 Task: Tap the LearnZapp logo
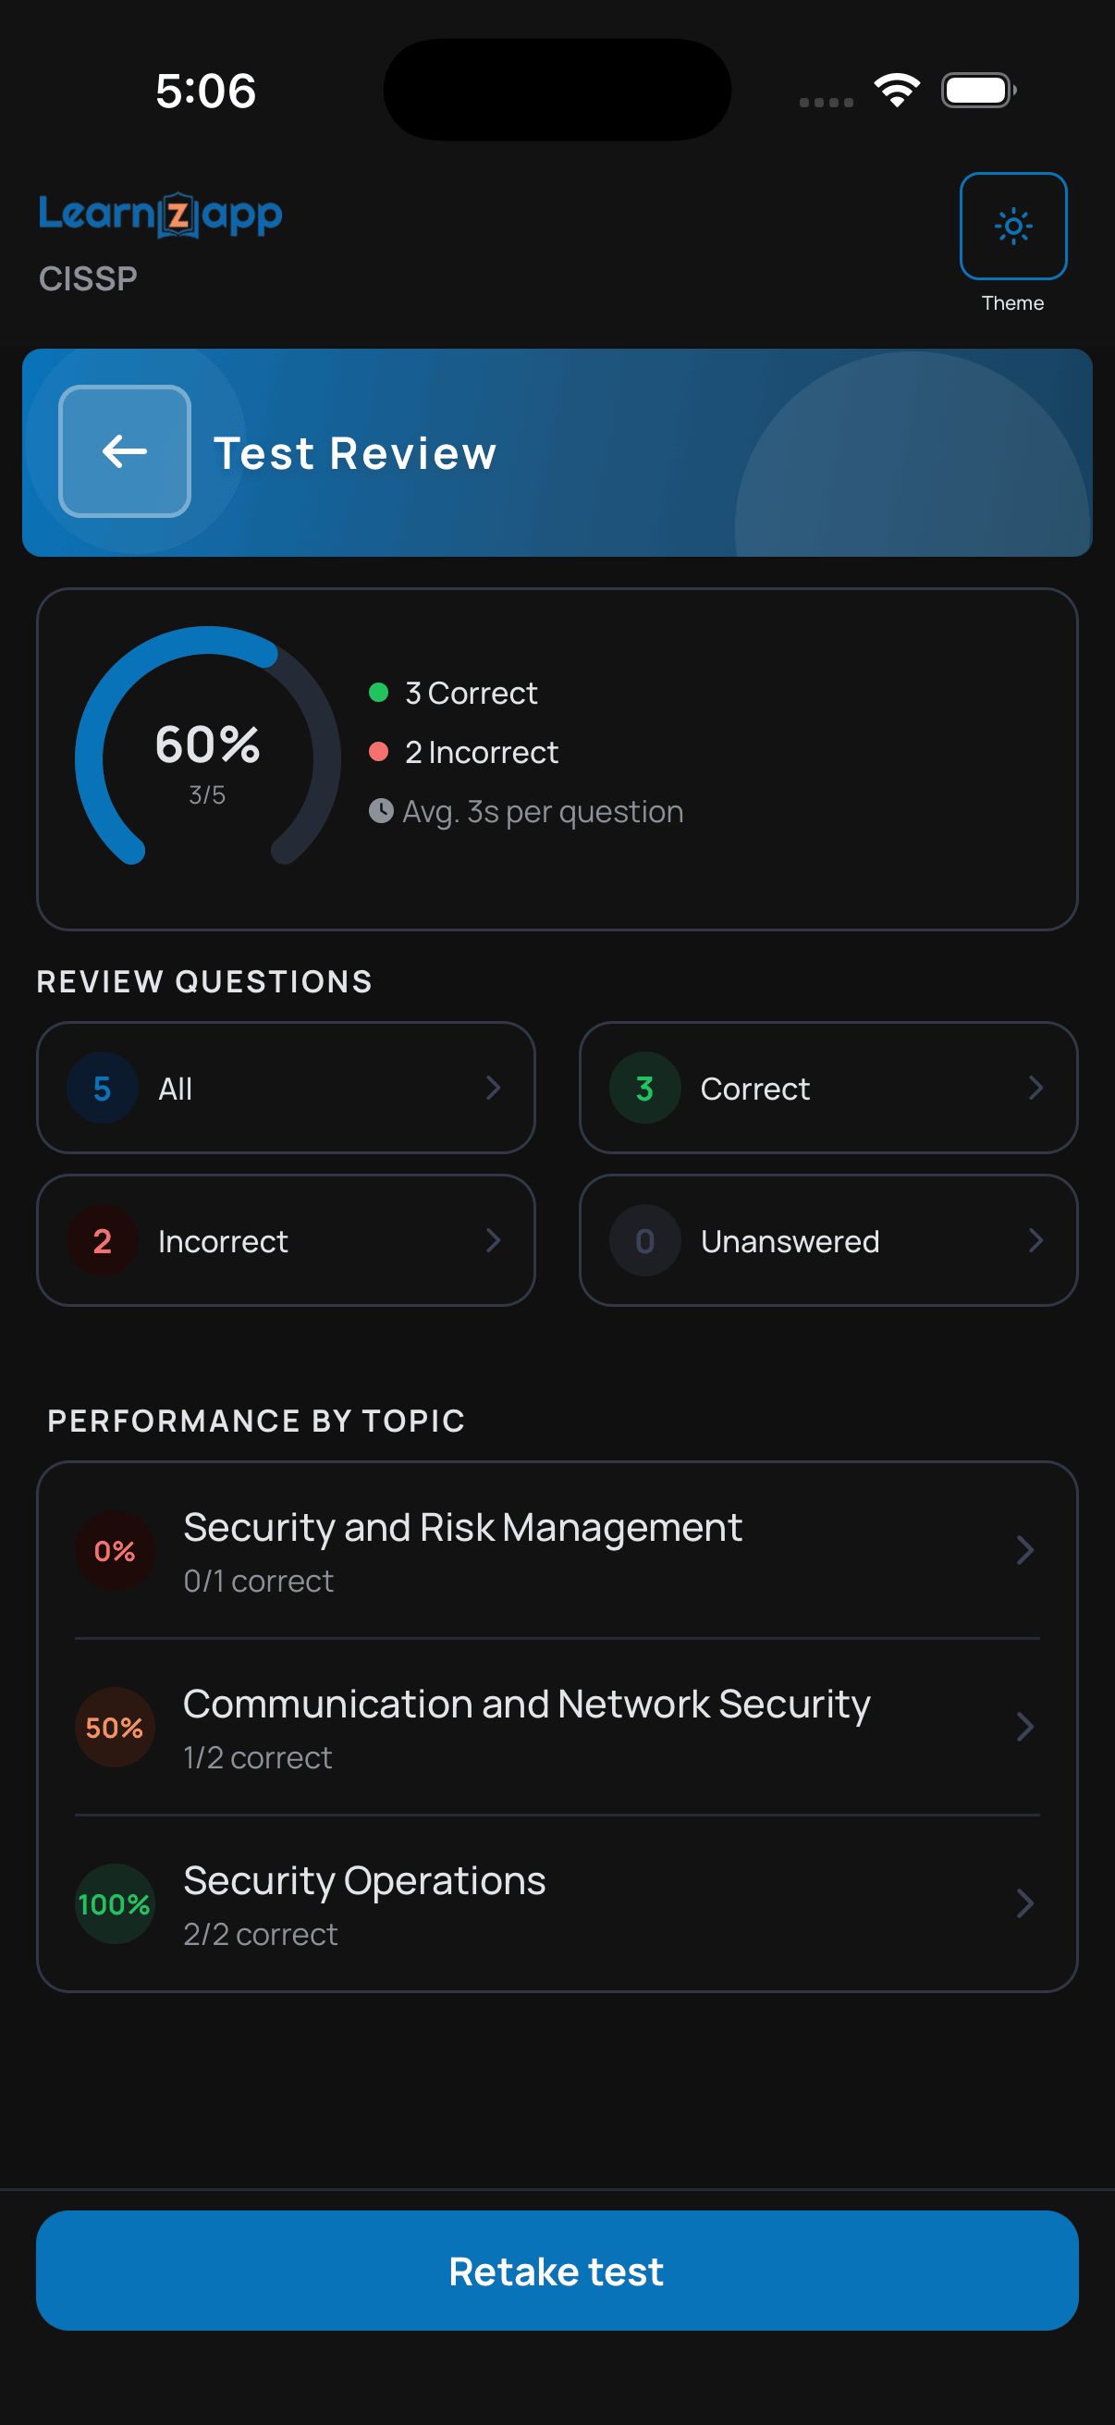coord(160,215)
